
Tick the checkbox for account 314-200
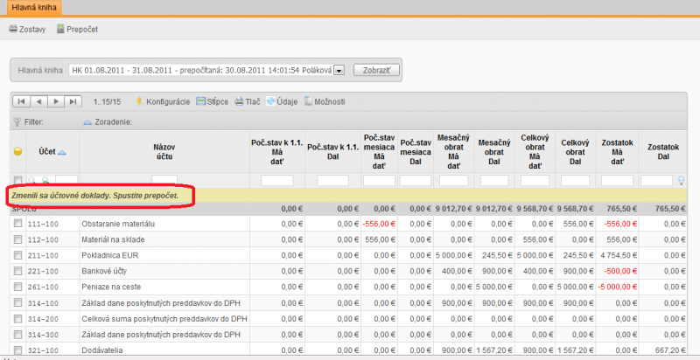(x=17, y=319)
